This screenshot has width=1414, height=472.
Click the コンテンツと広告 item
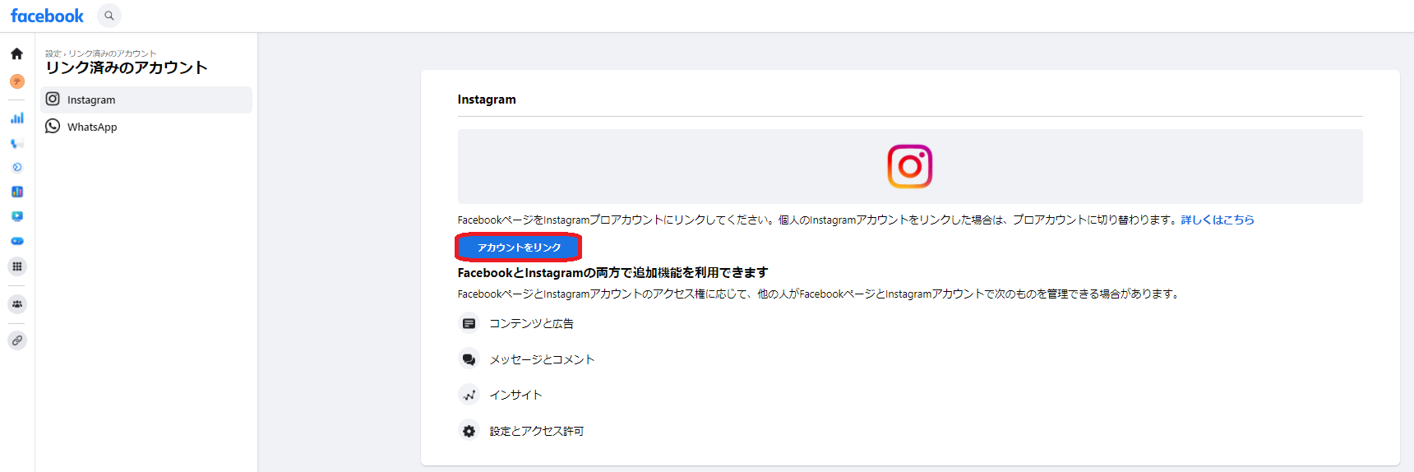tap(531, 324)
